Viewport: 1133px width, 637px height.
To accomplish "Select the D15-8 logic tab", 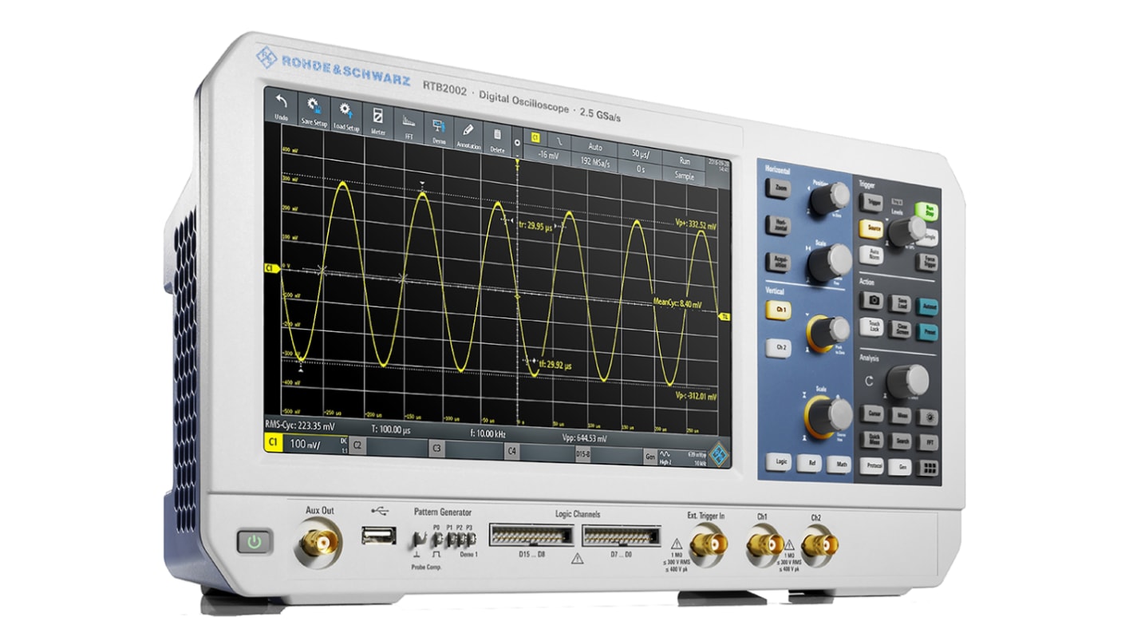I will click(583, 453).
